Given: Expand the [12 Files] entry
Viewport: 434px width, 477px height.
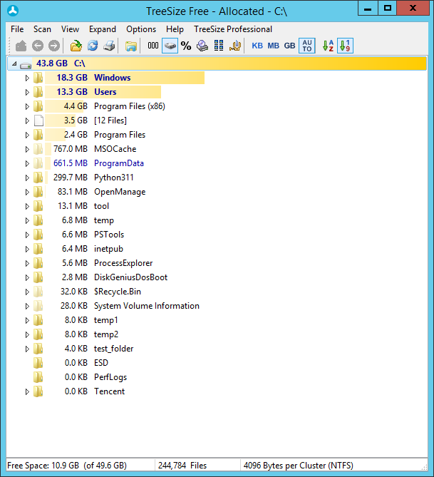Looking at the screenshot, I should click(x=27, y=120).
